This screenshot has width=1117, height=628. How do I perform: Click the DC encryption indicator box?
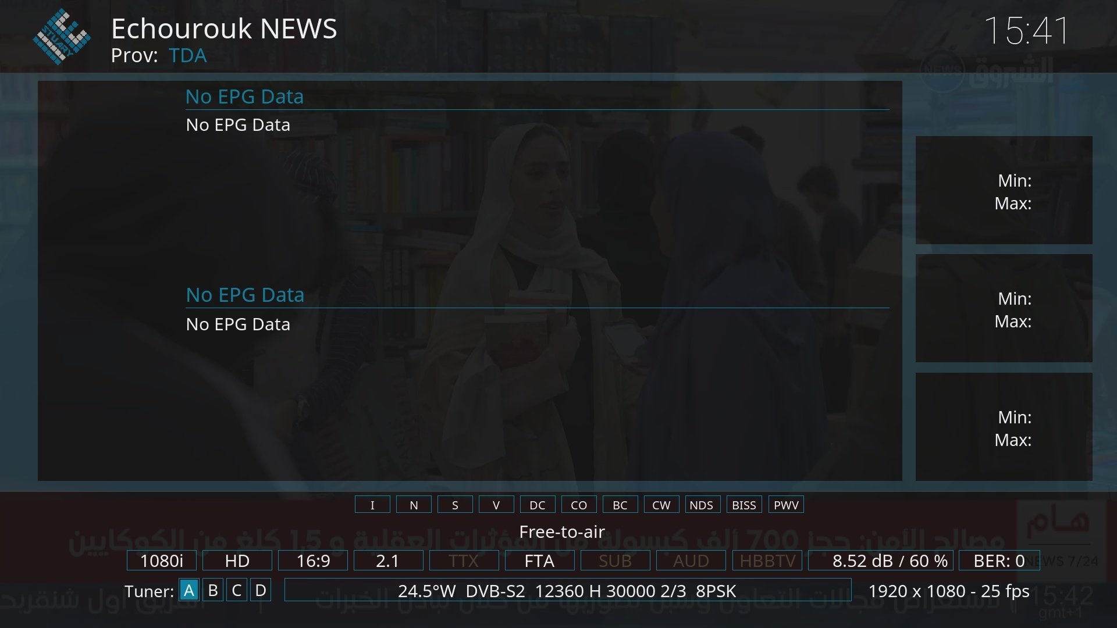[x=538, y=505]
